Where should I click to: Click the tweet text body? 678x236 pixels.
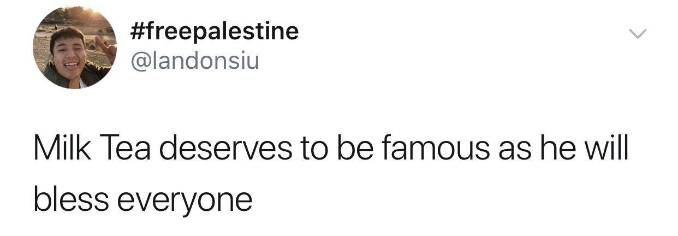tap(328, 175)
